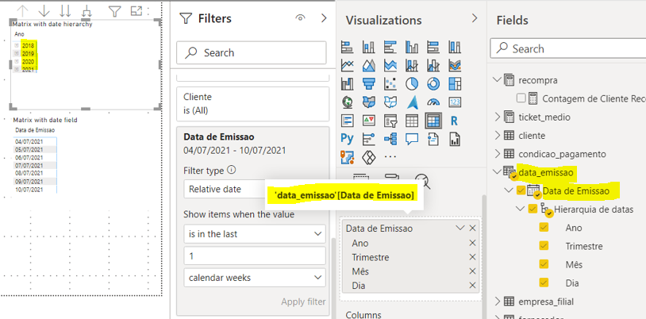Select the Ribbon chart visual
Screen dimensions: 646x319
click(455, 65)
